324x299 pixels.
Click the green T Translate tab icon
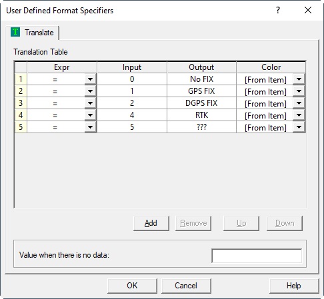click(x=15, y=32)
